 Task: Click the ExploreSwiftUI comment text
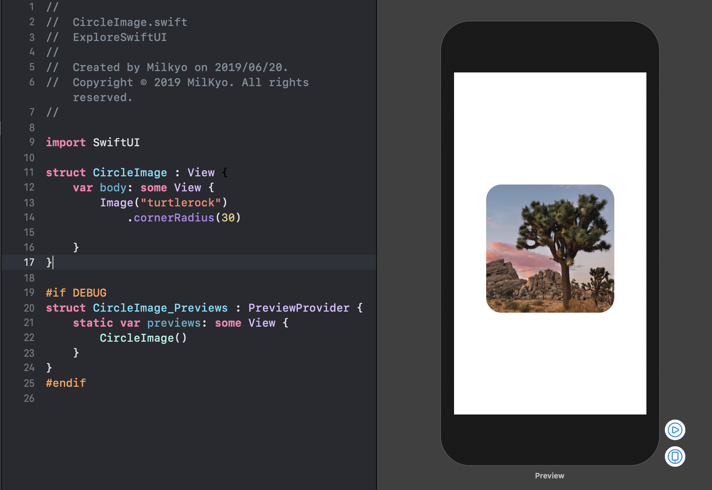pyautogui.click(x=120, y=37)
